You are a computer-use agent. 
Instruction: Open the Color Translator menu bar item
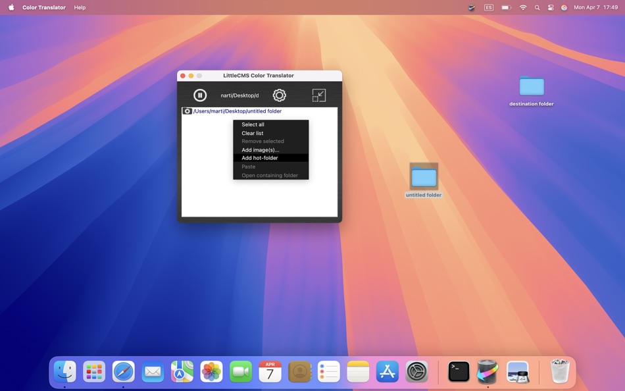coord(44,7)
